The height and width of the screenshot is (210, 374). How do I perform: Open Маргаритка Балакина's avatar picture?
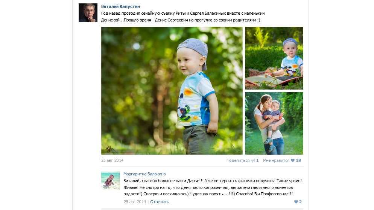click(111, 181)
